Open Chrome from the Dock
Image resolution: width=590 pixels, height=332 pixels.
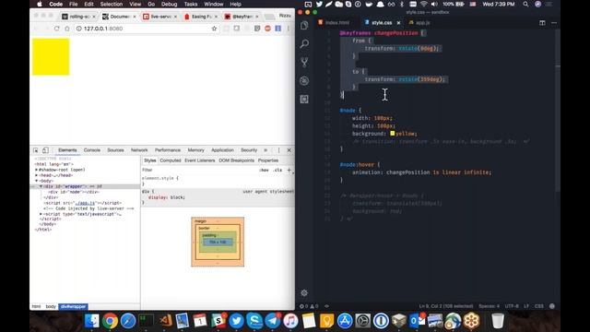110,321
